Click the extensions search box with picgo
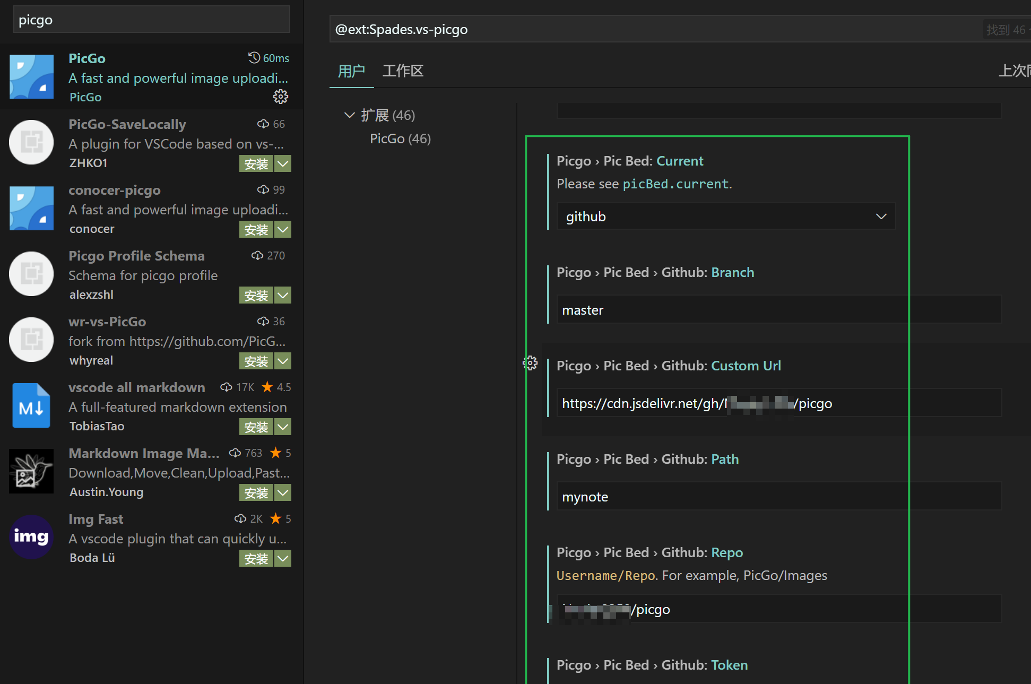 [x=151, y=20]
